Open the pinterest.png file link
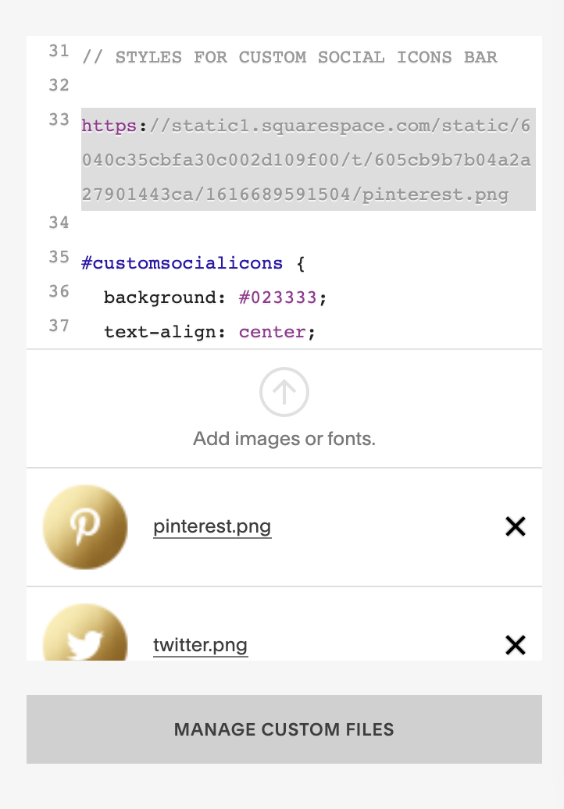The height and width of the screenshot is (809, 564). pos(212,526)
